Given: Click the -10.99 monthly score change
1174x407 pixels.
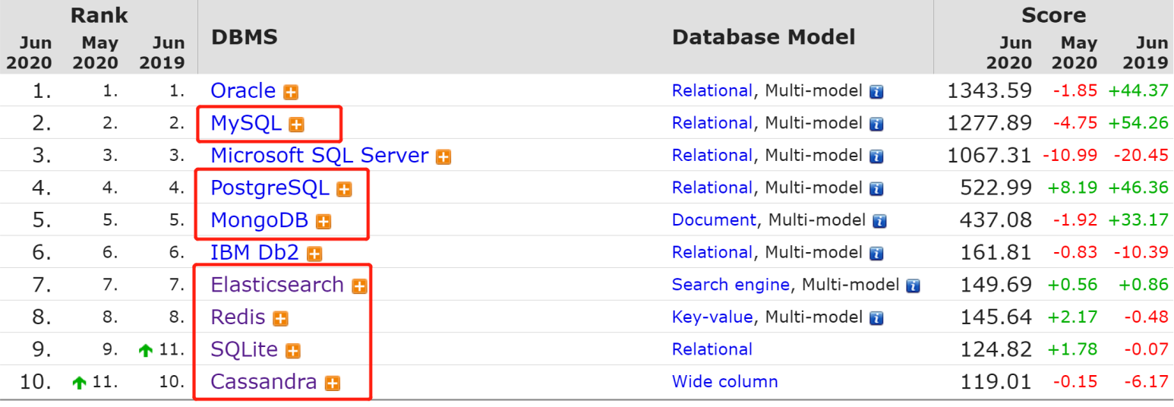Looking at the screenshot, I should pyautogui.click(x=1070, y=156).
